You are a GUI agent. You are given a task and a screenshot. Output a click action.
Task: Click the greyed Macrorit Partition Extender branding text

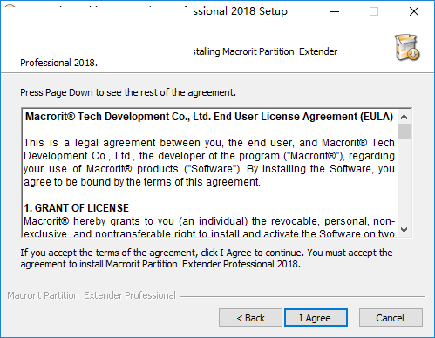[92, 295]
